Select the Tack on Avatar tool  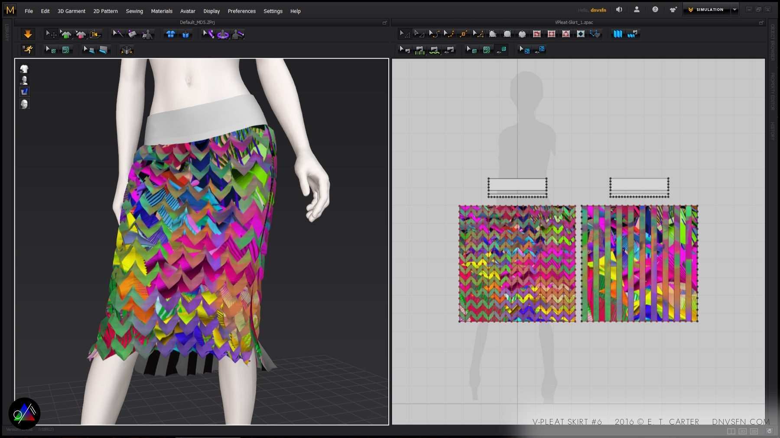[147, 34]
